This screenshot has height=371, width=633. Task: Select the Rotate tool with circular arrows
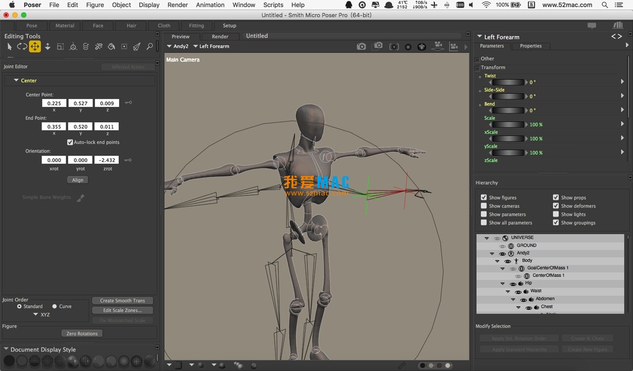[22, 46]
